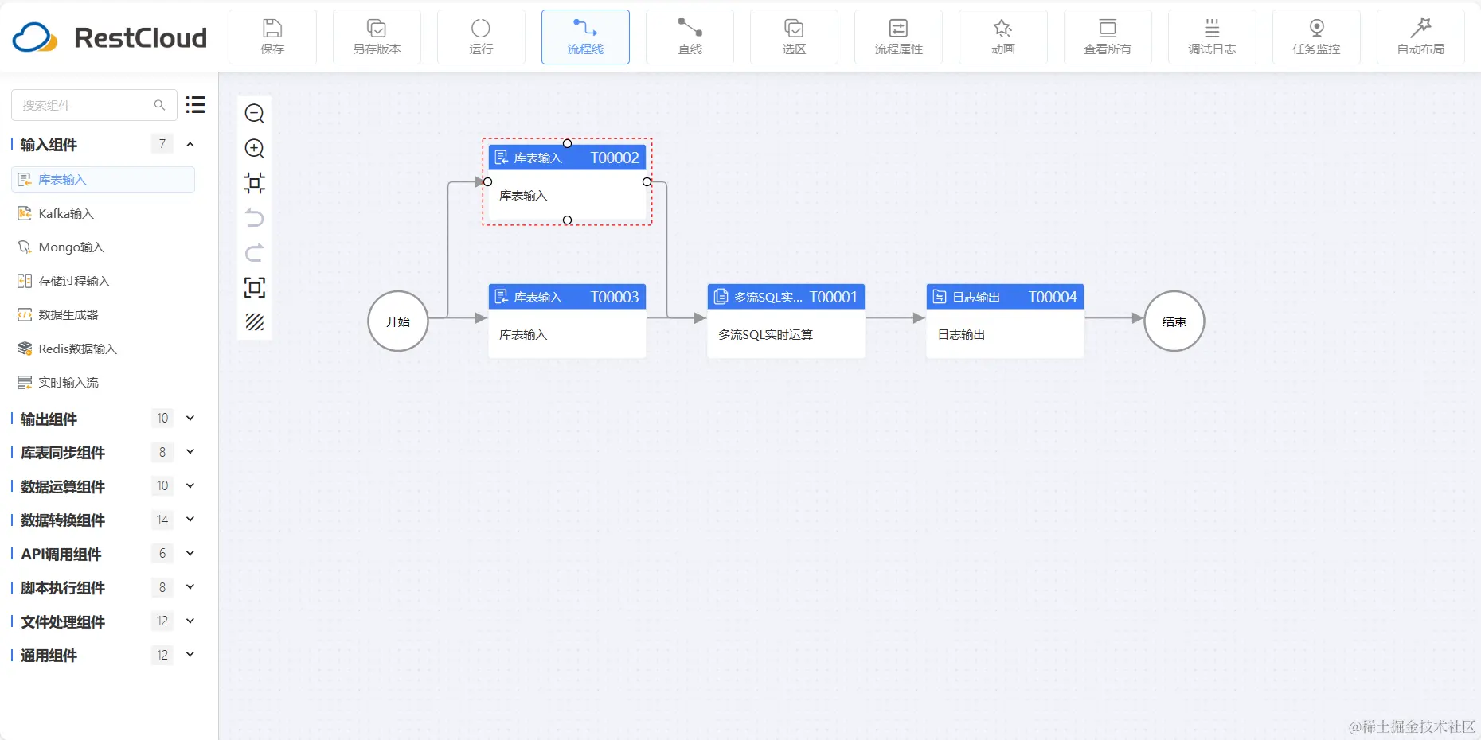
Task: Click the 库表输入 body text in T00002
Action: click(523, 196)
